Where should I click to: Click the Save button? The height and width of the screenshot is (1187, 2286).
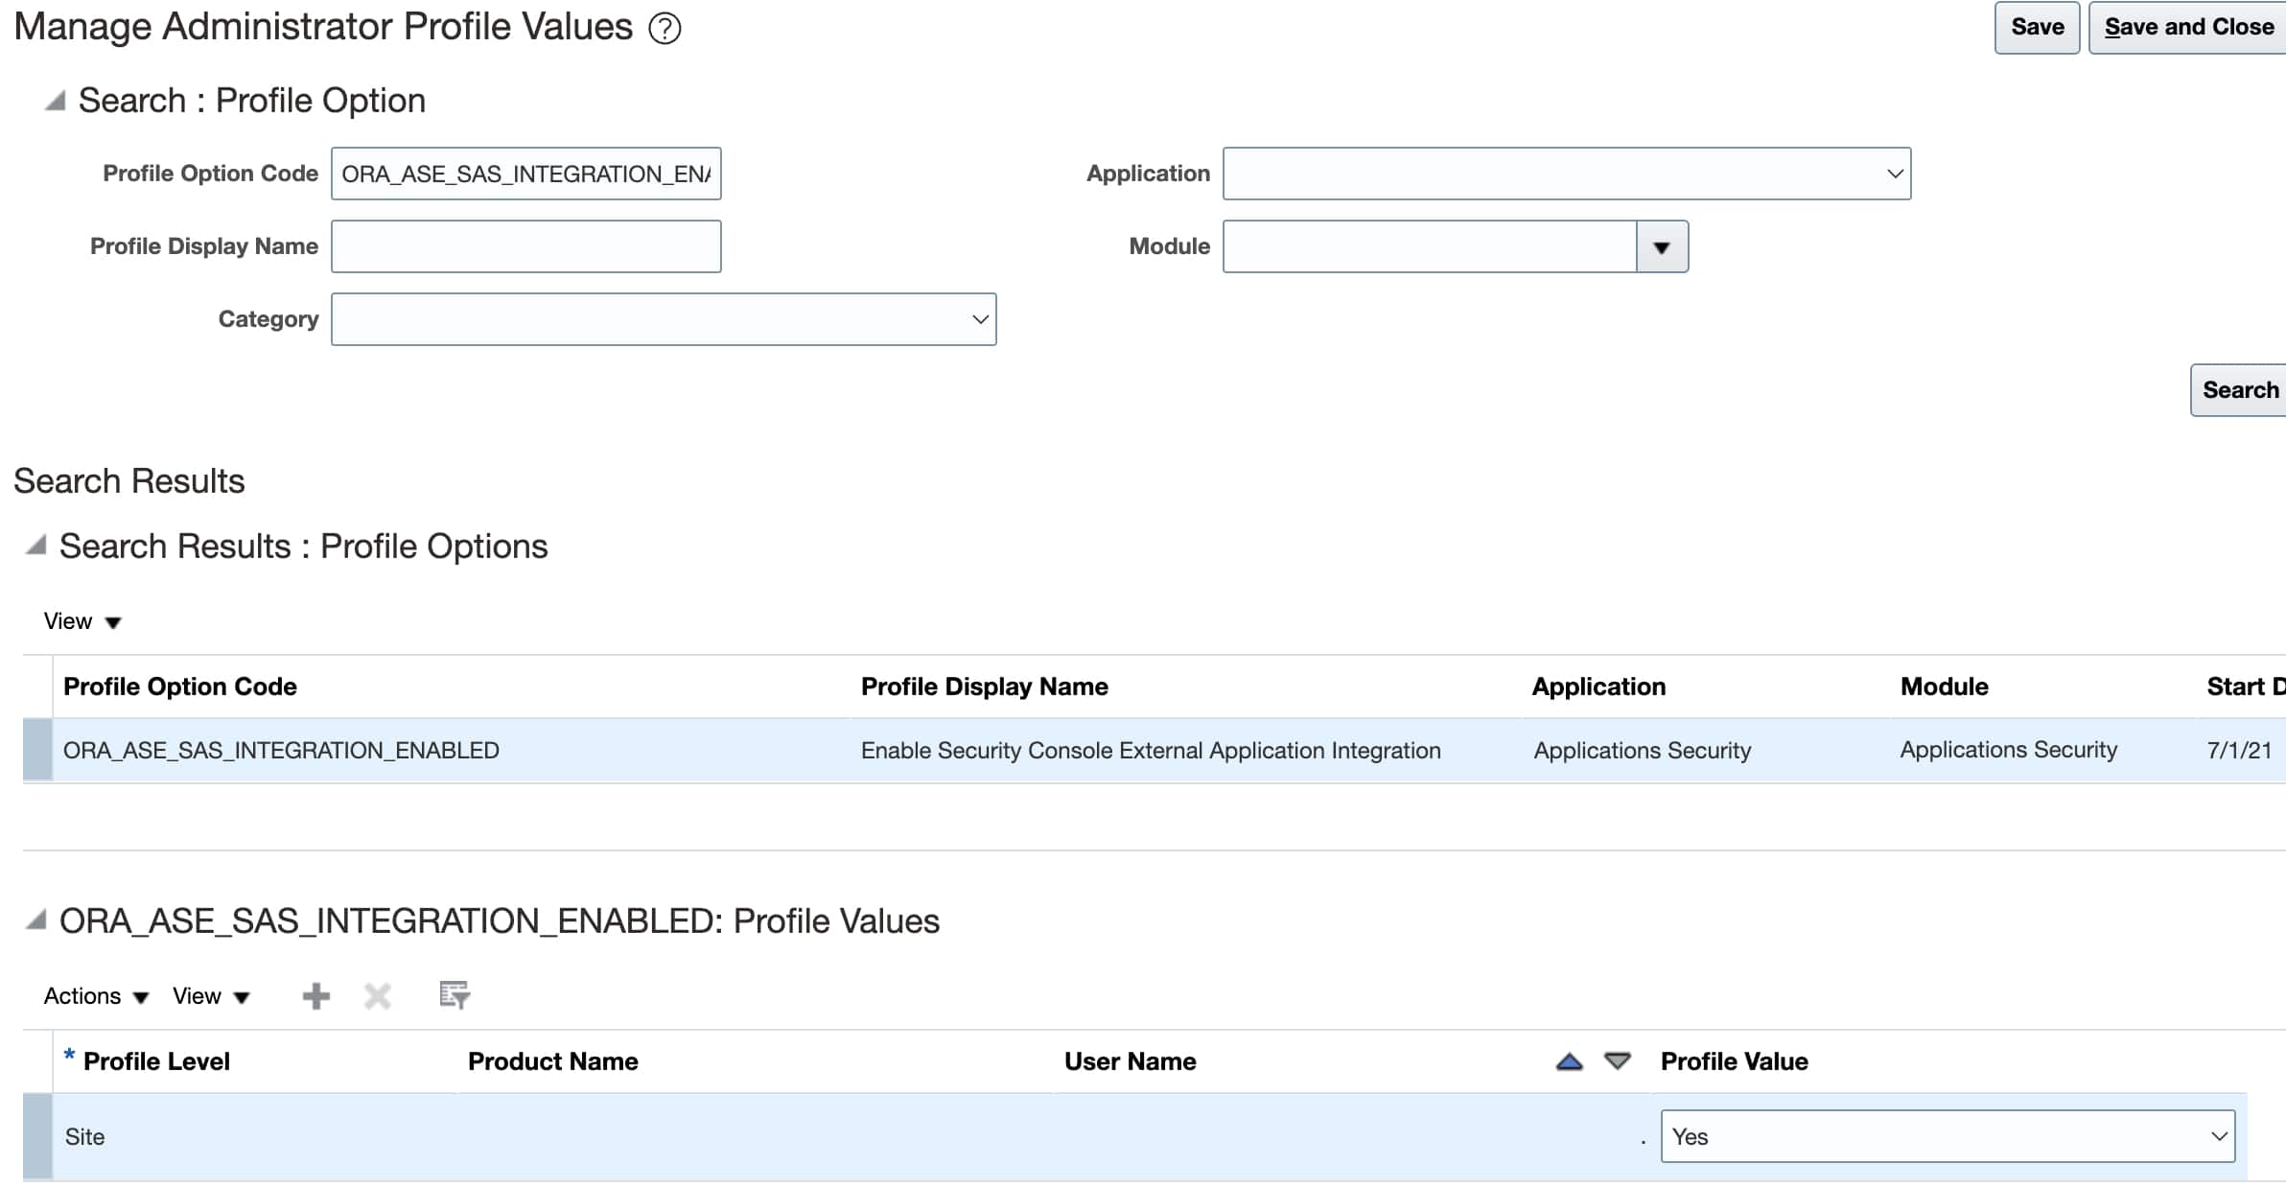(2037, 26)
